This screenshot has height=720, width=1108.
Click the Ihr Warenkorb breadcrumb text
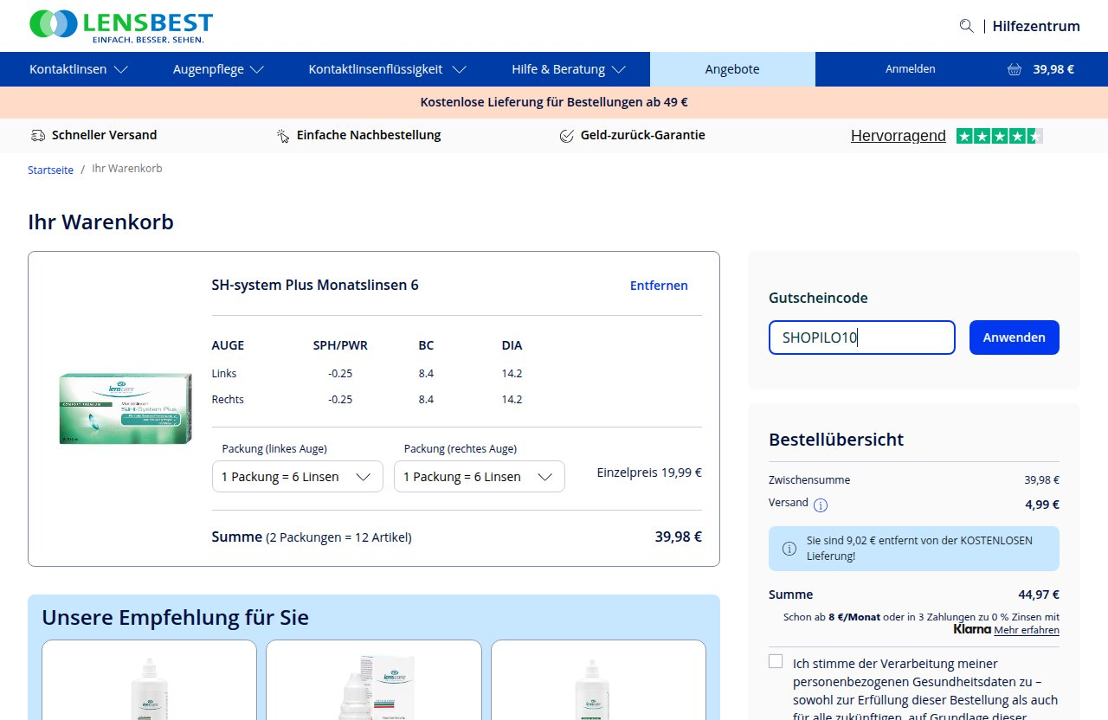127,169
